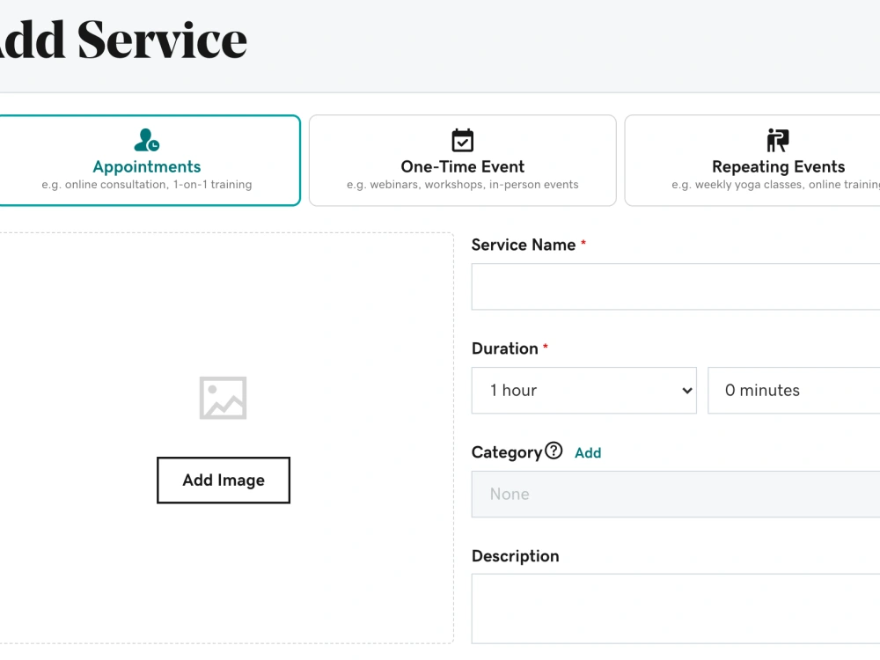Click the Service Name label
This screenshot has height=660, width=880.
pyautogui.click(x=524, y=245)
